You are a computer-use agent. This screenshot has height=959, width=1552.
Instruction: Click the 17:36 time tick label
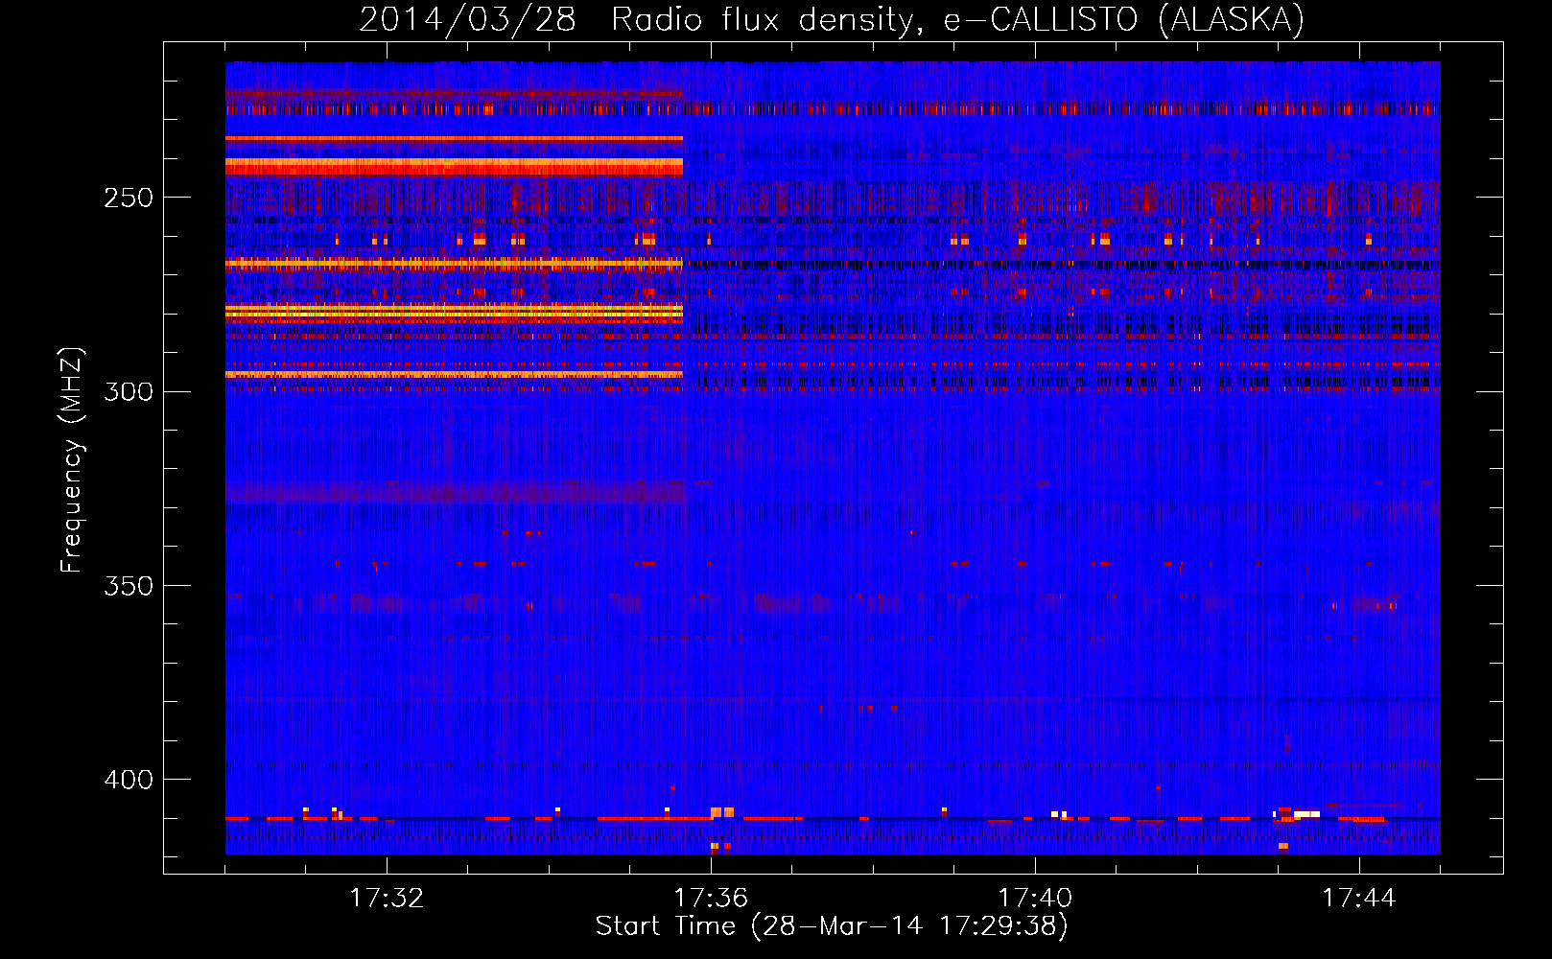point(711,899)
